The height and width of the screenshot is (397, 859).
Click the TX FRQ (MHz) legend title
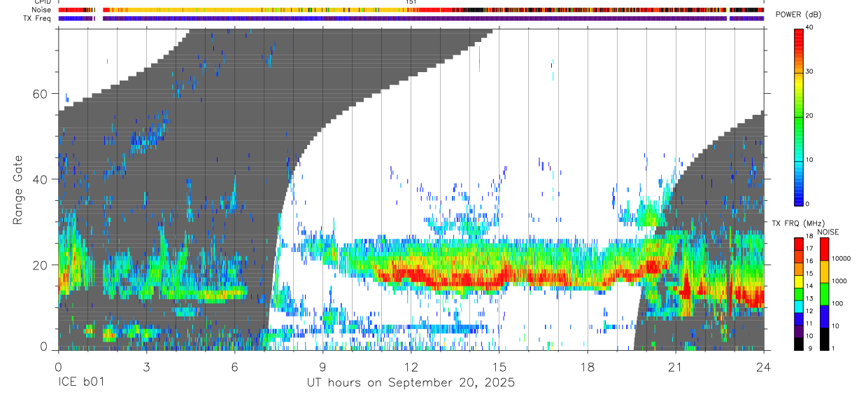point(799,223)
